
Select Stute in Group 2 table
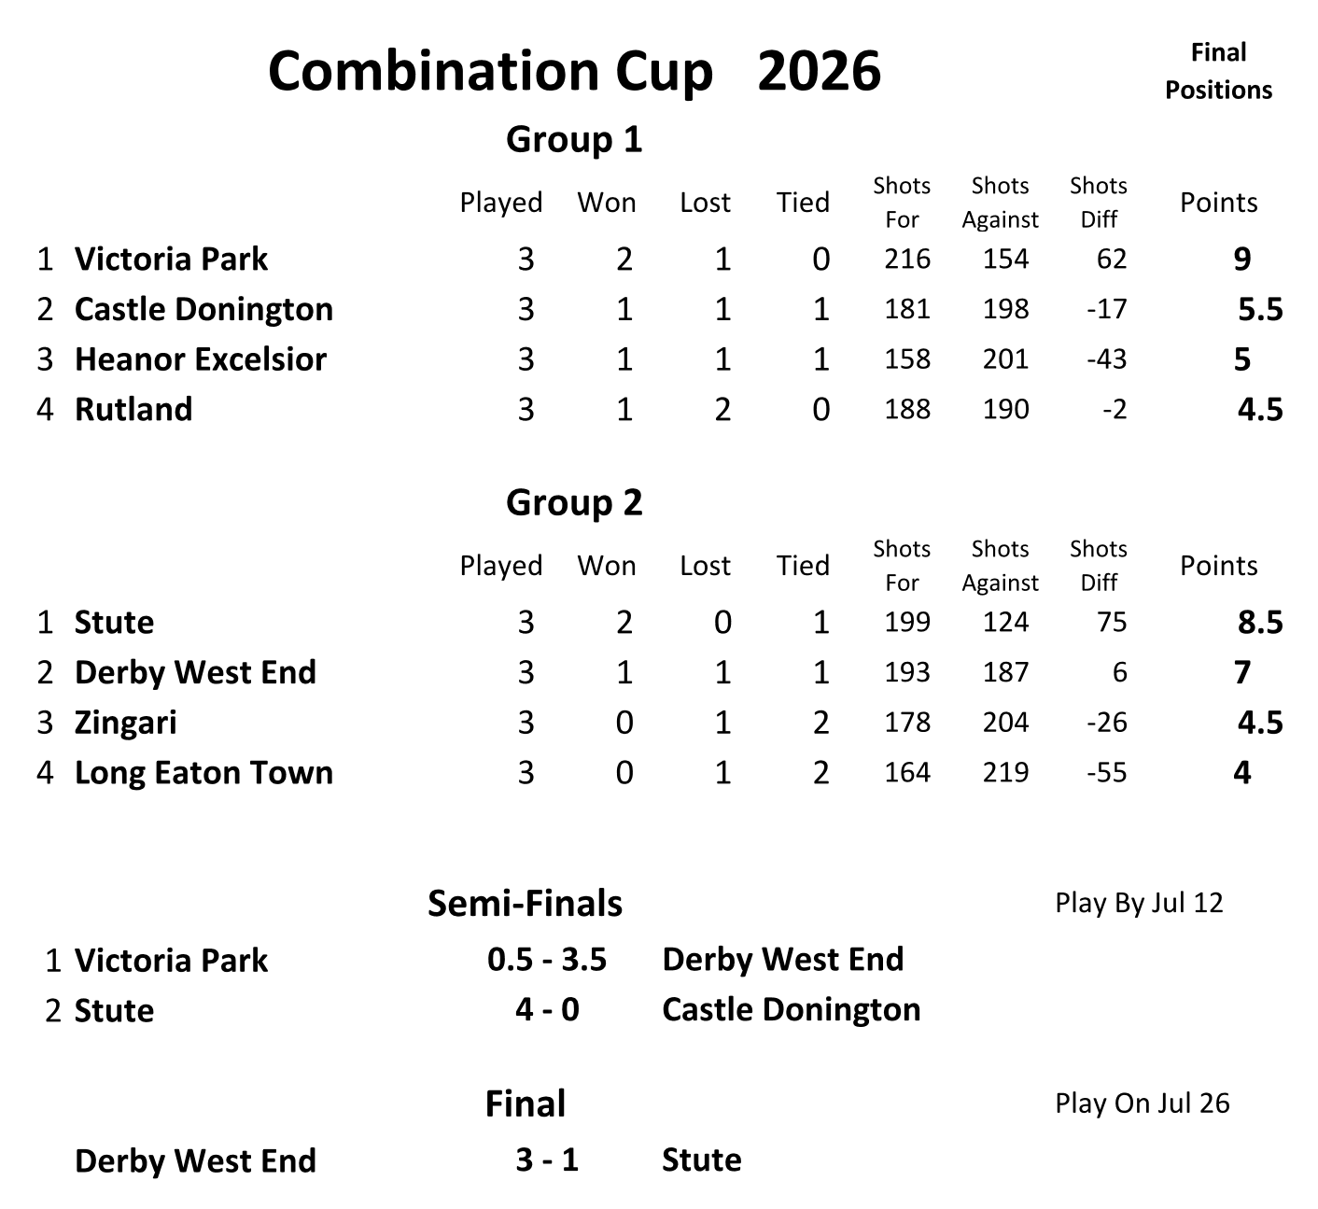[114, 622]
